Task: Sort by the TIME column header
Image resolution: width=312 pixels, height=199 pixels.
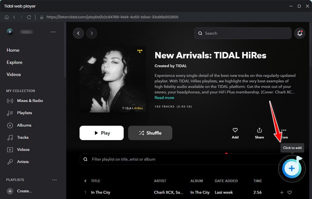Action: click(258, 181)
